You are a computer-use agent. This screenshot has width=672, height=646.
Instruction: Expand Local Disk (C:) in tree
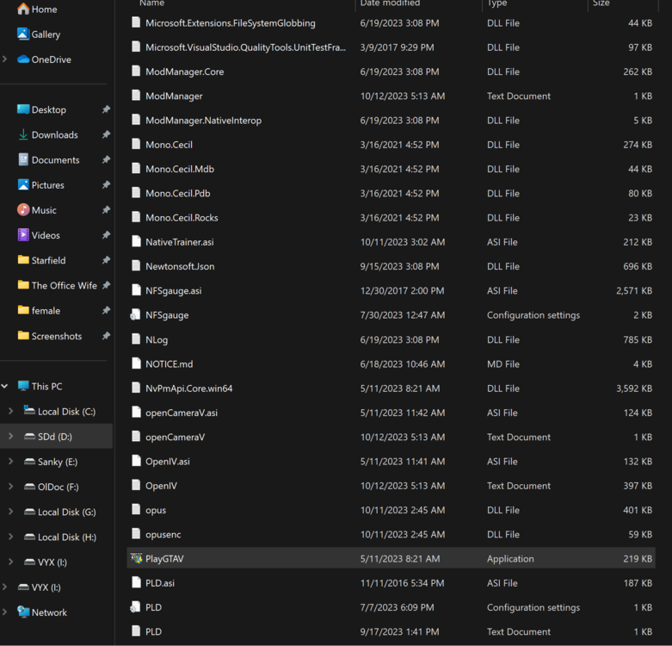(x=10, y=411)
